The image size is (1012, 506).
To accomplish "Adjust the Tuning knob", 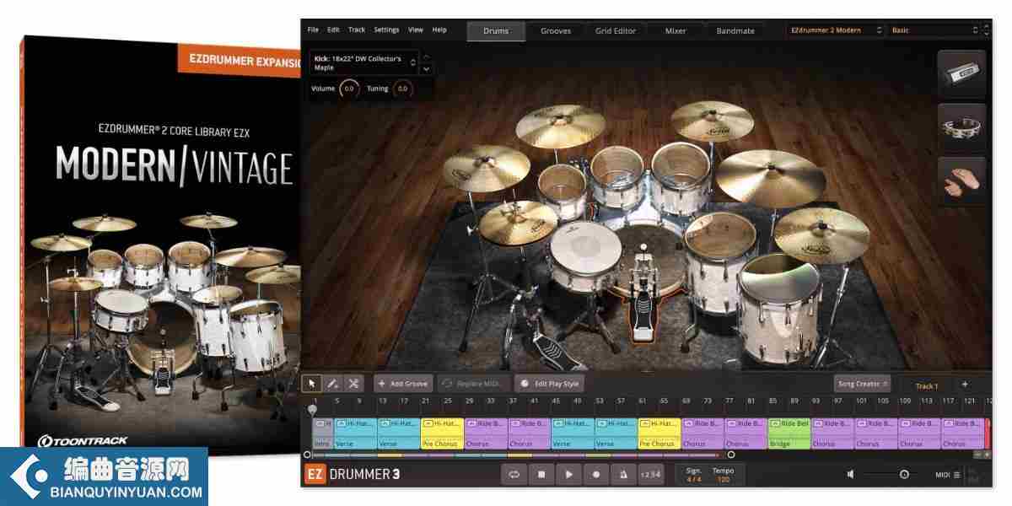I will 402,89.
